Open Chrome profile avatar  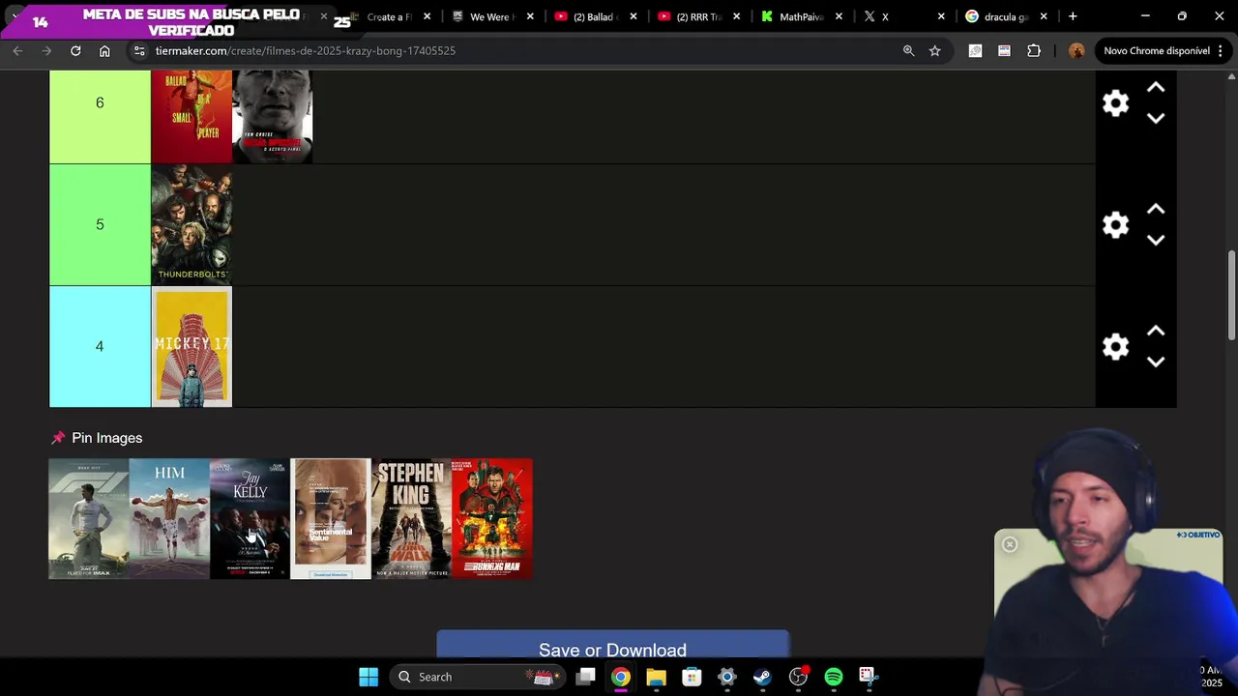tap(1076, 50)
